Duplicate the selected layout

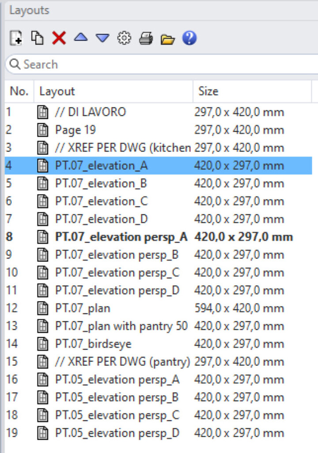[38, 38]
